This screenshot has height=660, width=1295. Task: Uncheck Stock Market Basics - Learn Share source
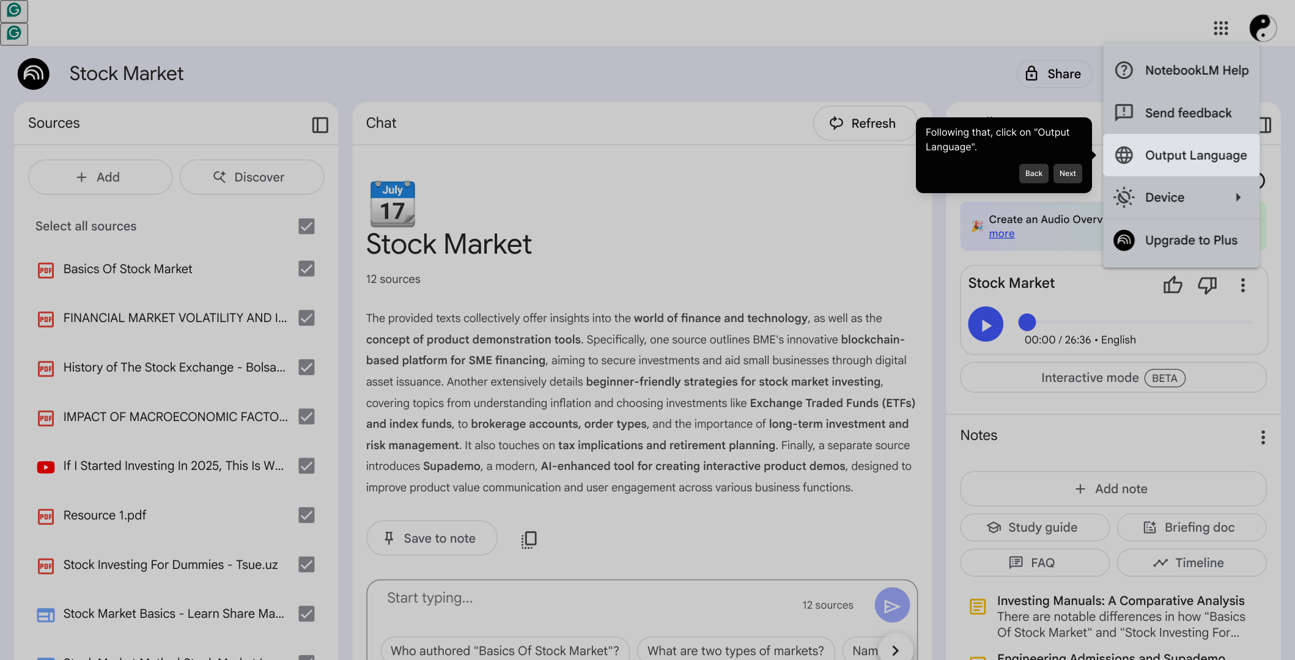[306, 614]
